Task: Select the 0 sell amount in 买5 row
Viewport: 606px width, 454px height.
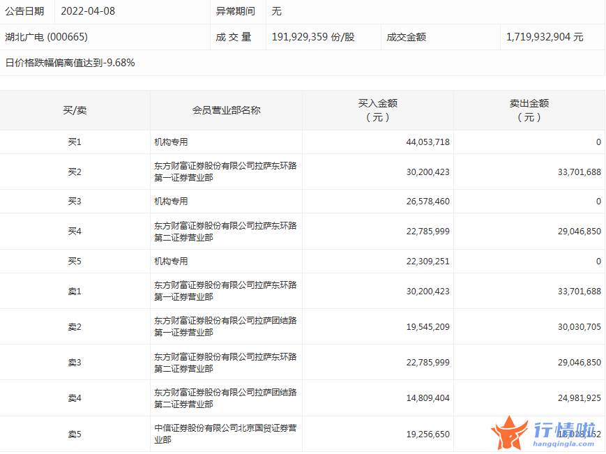Action: (x=598, y=262)
